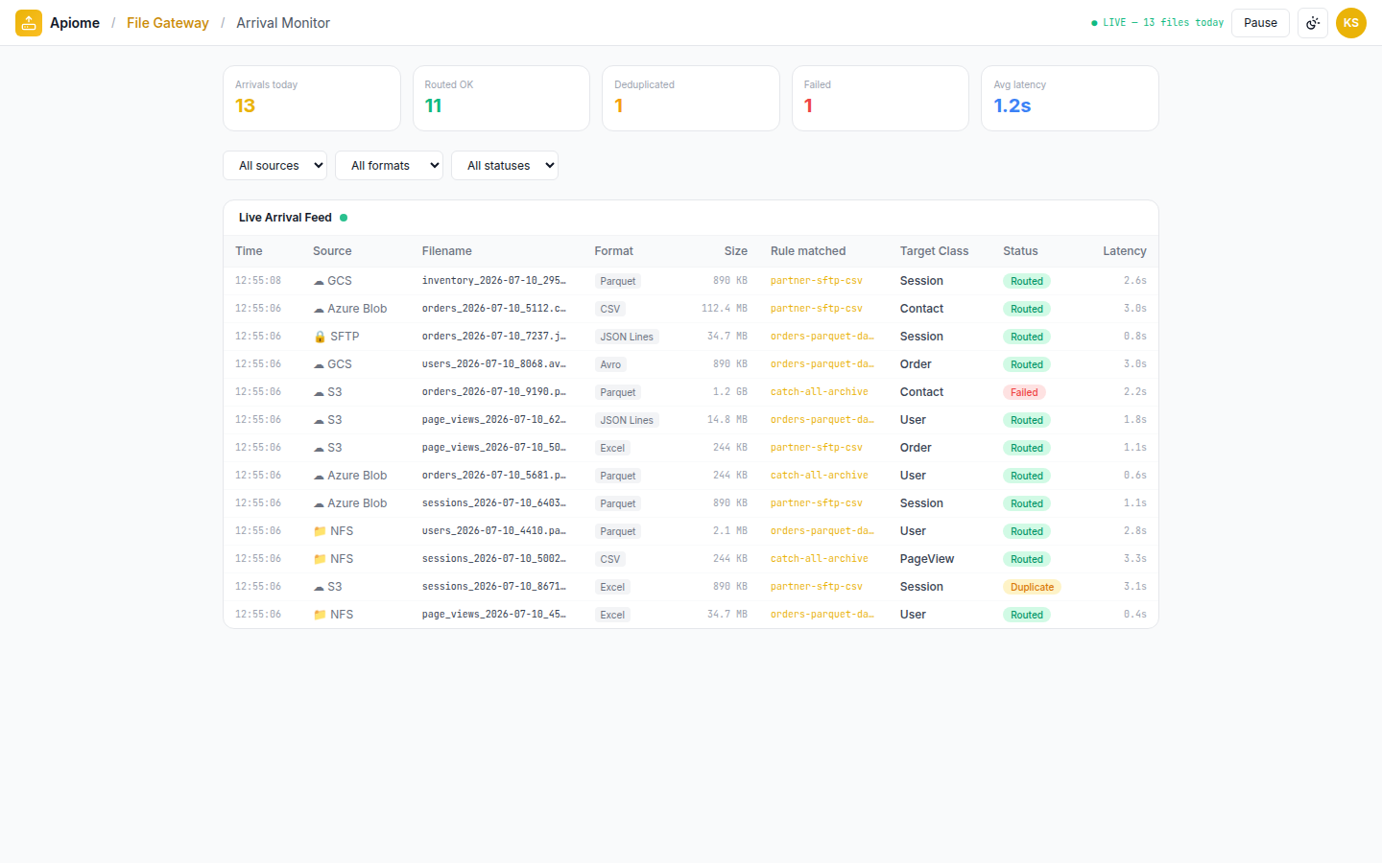1382x863 pixels.
Task: Click the green live dot beside Live Arrival Feed
Action: [x=344, y=218]
